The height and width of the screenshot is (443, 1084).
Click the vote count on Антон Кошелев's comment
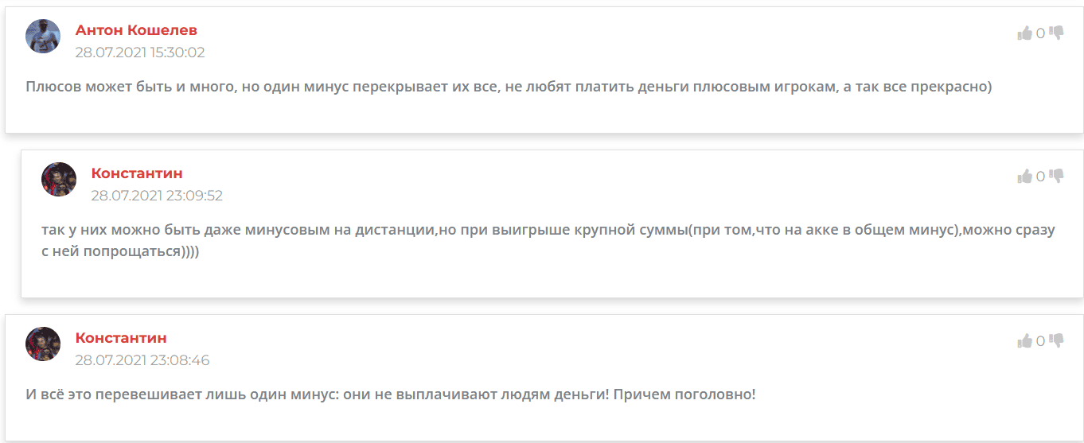coord(1040,33)
